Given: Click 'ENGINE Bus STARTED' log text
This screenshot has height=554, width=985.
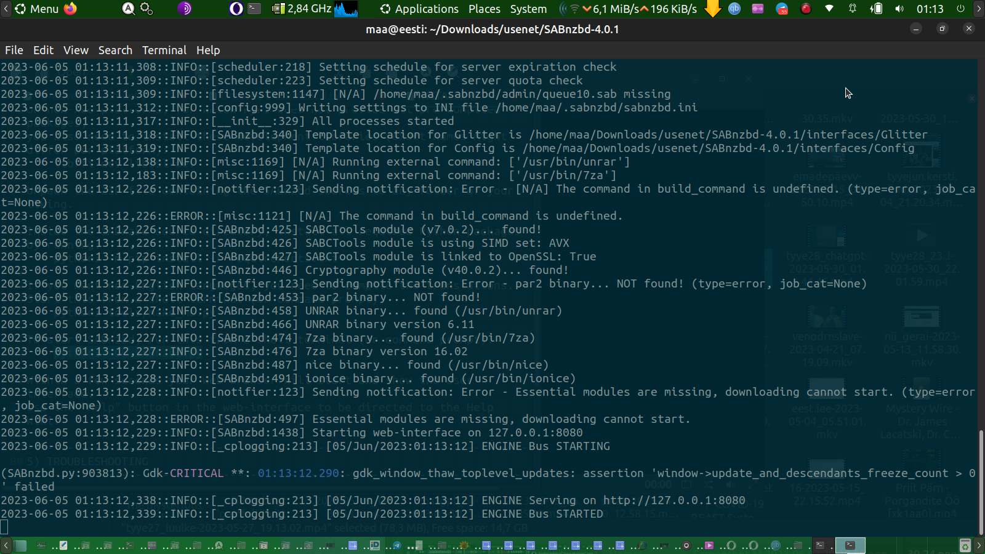Looking at the screenshot, I should pyautogui.click(x=542, y=514).
